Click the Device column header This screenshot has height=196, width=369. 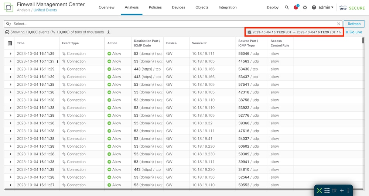(171, 43)
